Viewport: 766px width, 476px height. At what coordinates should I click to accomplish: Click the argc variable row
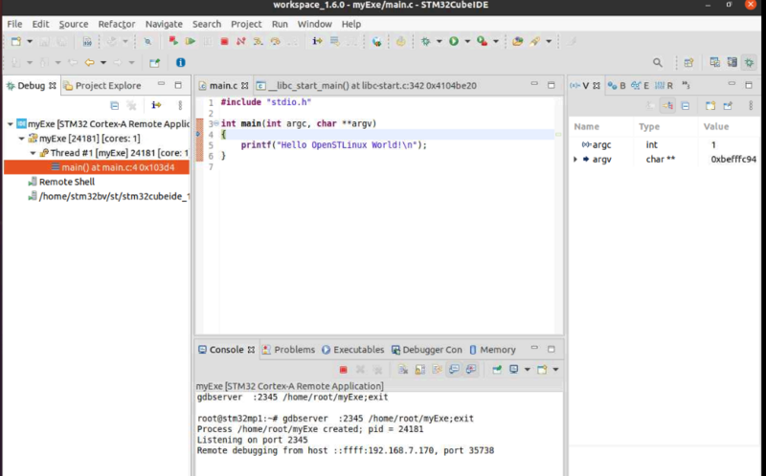[664, 145]
